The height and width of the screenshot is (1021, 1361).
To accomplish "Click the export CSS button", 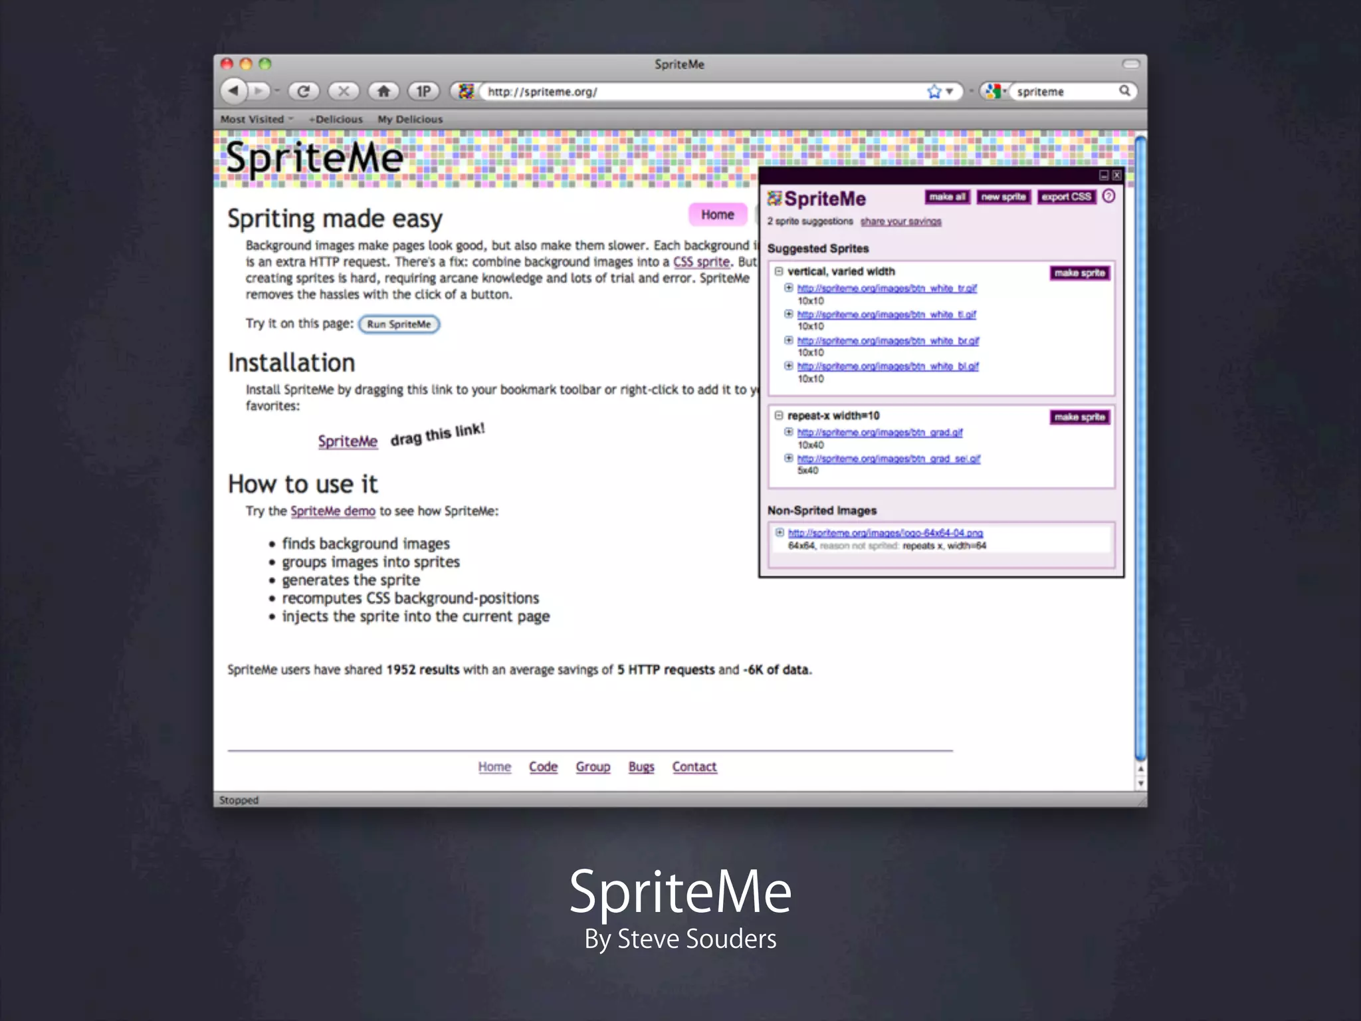I will point(1066,197).
